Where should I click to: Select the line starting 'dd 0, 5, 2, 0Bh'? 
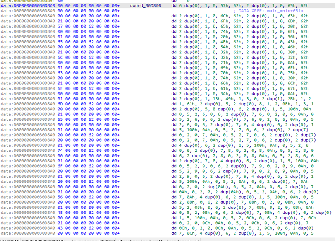(x=251, y=213)
